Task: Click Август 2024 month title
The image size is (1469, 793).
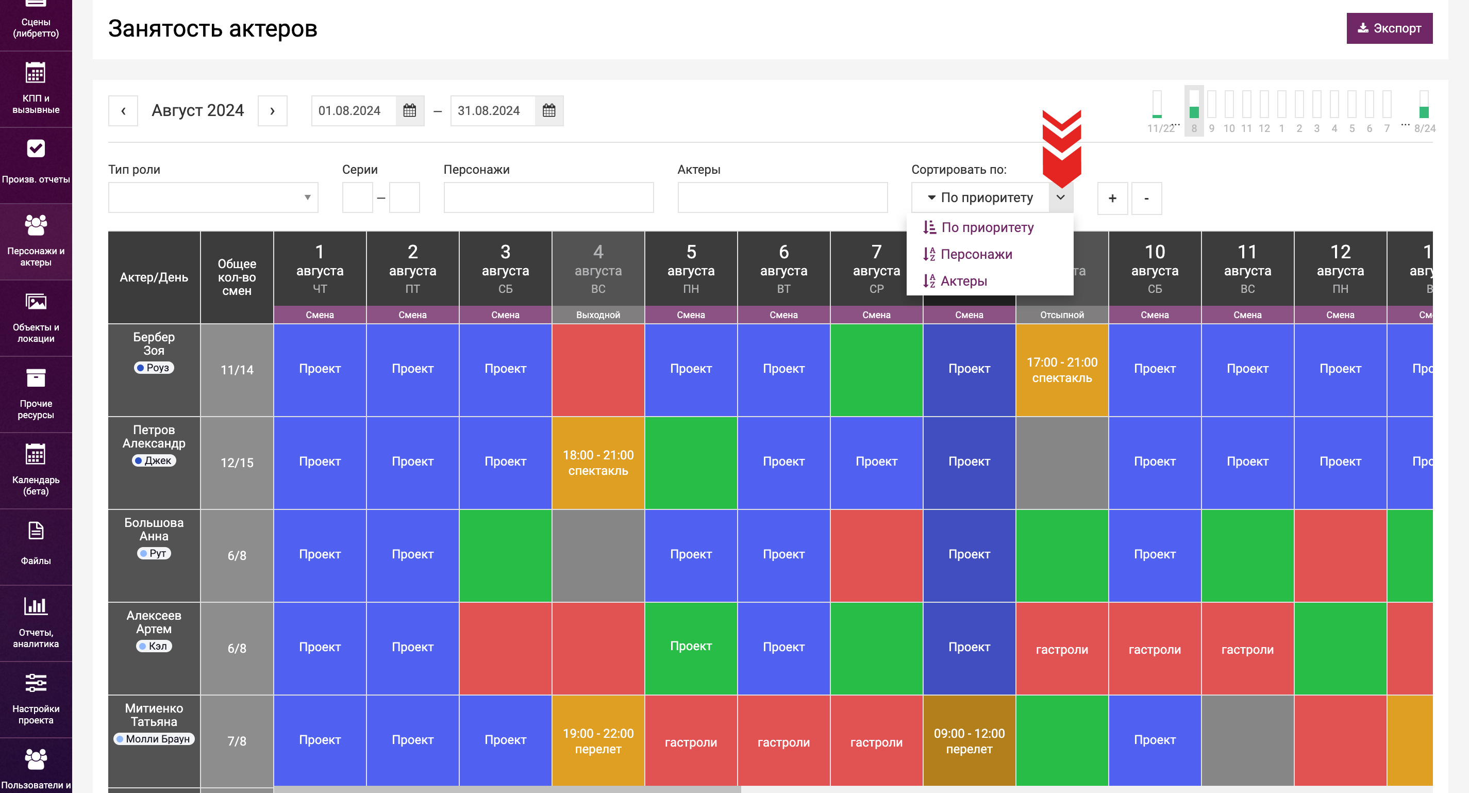Action: click(x=198, y=111)
